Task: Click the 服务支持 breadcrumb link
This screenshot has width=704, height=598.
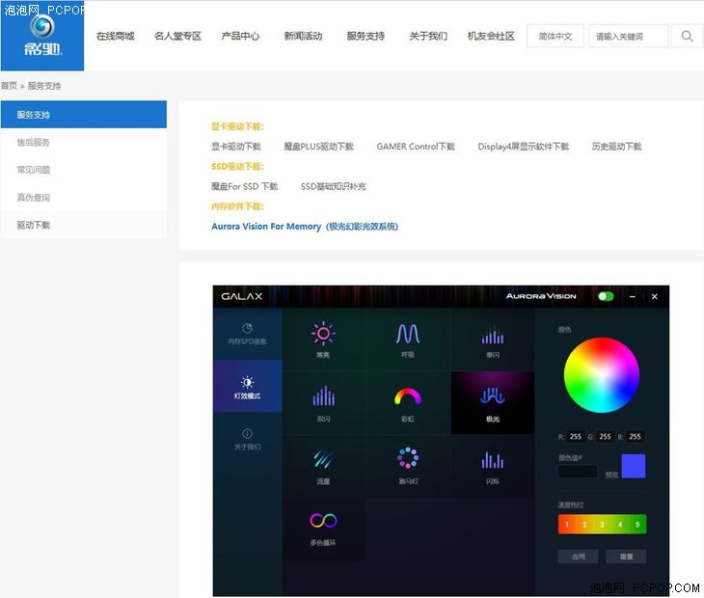Action: pyautogui.click(x=44, y=86)
